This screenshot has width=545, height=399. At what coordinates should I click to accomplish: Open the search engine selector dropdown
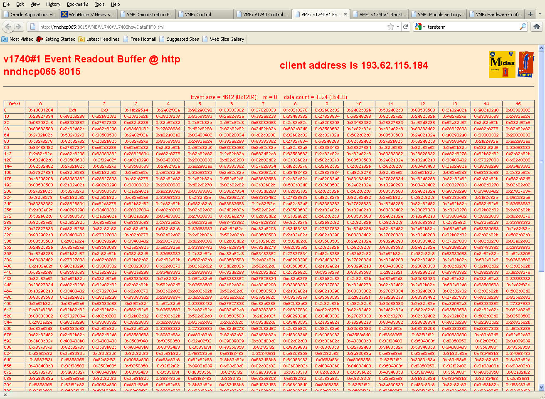(420, 27)
